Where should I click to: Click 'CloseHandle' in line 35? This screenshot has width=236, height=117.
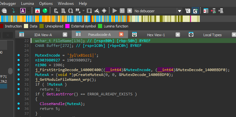pos(52,104)
